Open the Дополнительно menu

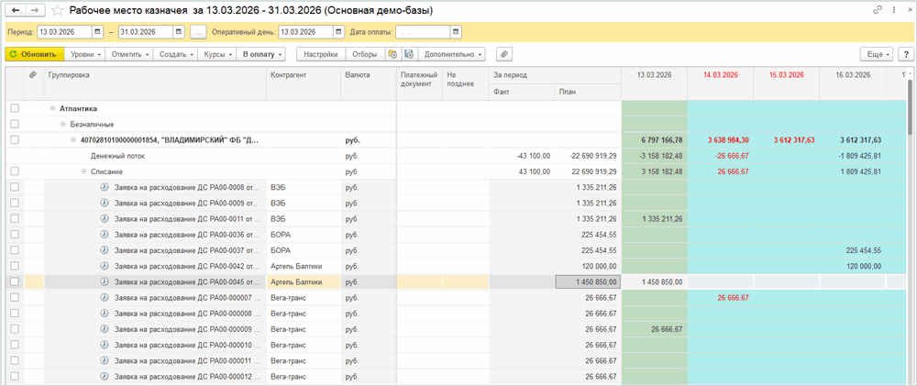click(x=454, y=54)
